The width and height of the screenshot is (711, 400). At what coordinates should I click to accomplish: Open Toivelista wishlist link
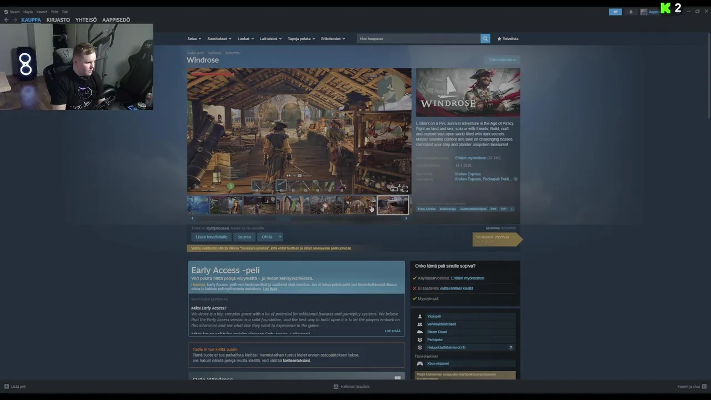click(508, 39)
